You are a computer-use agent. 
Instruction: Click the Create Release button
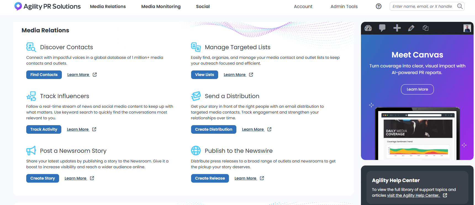pos(210,178)
